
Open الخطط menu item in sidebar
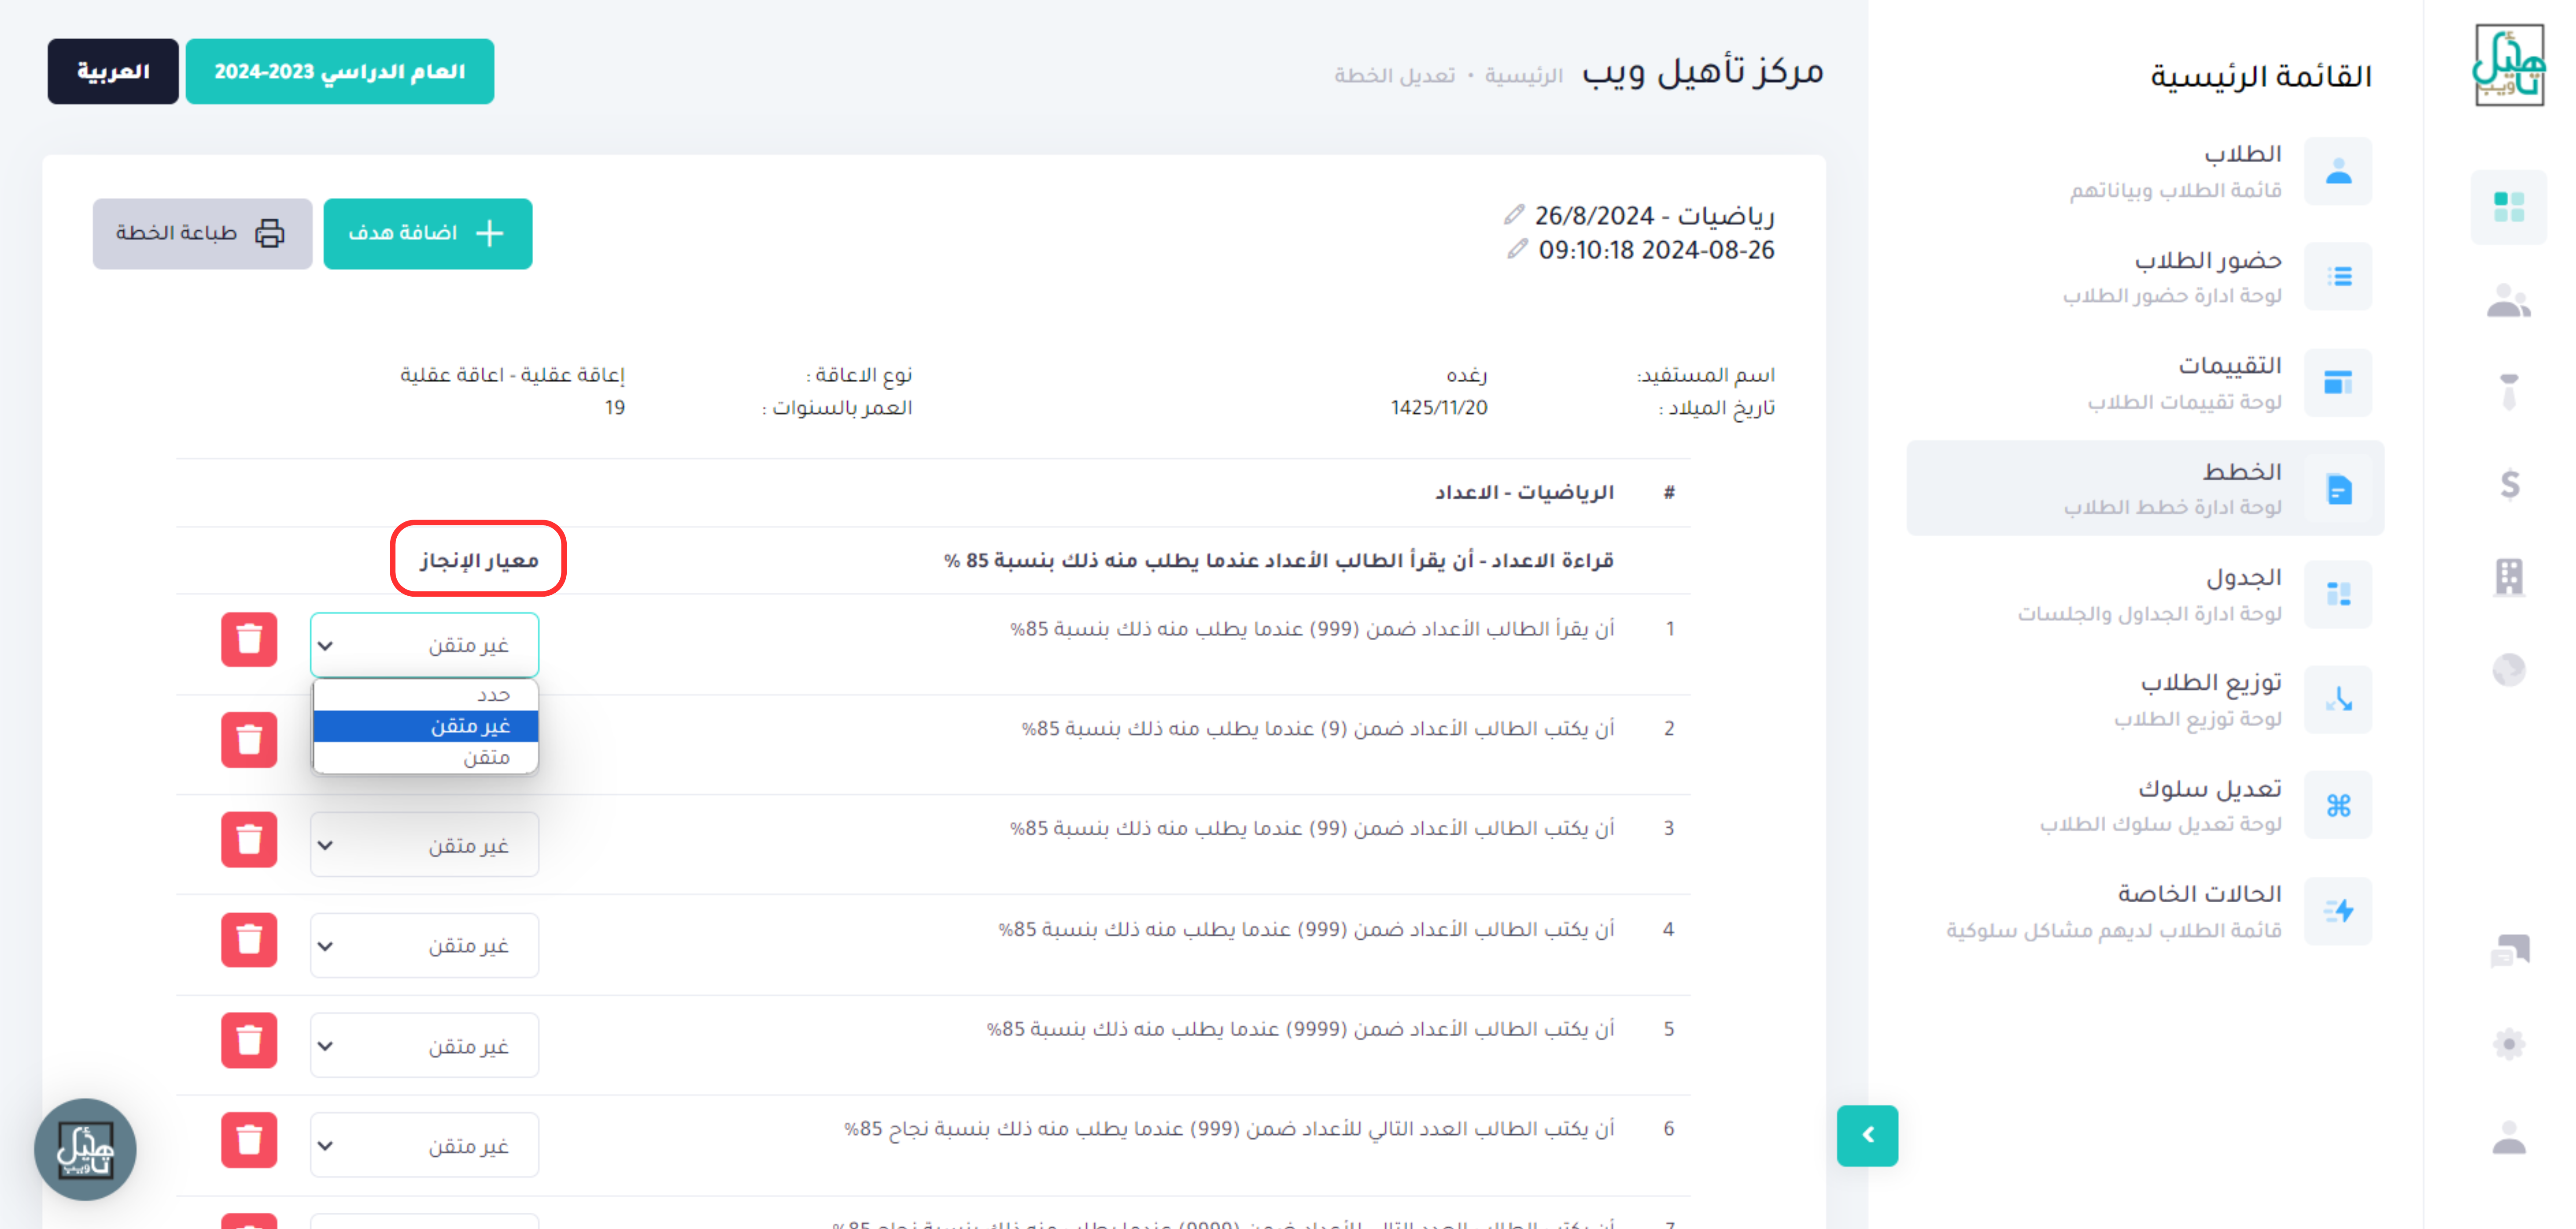(2145, 488)
